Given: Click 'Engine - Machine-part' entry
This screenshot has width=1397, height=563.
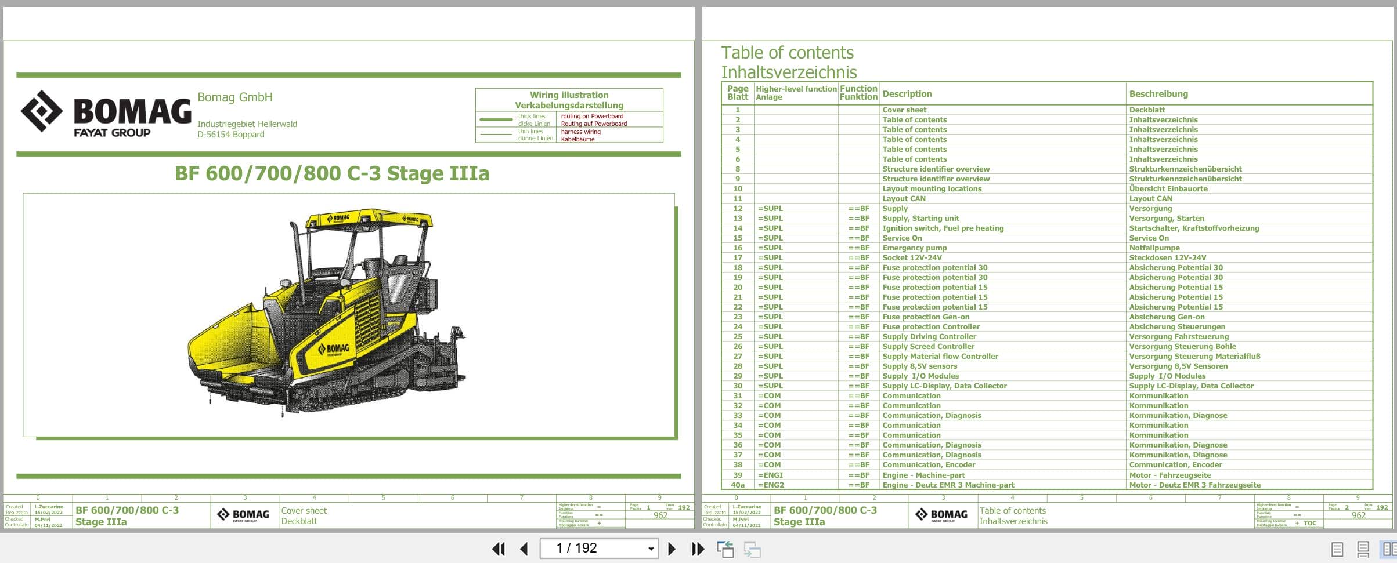Looking at the screenshot, I should (923, 475).
